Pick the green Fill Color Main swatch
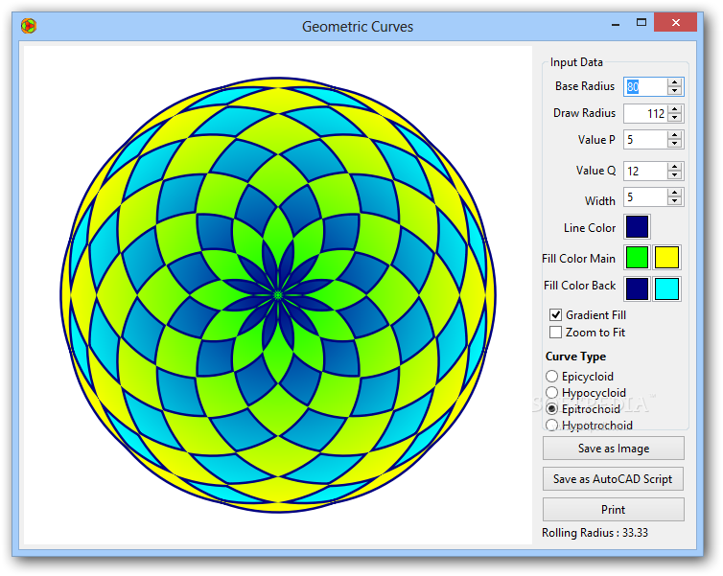This screenshot has height=576, width=723. [638, 257]
